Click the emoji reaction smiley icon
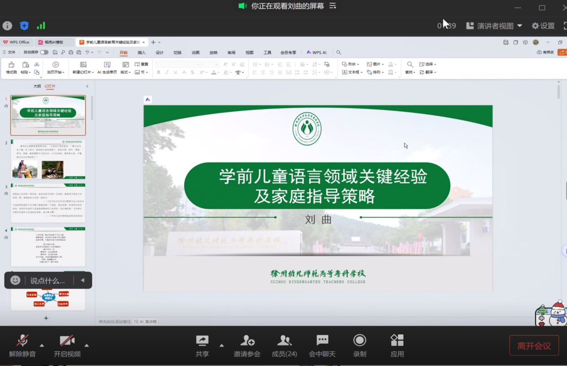This screenshot has height=366, width=567. pos(16,280)
